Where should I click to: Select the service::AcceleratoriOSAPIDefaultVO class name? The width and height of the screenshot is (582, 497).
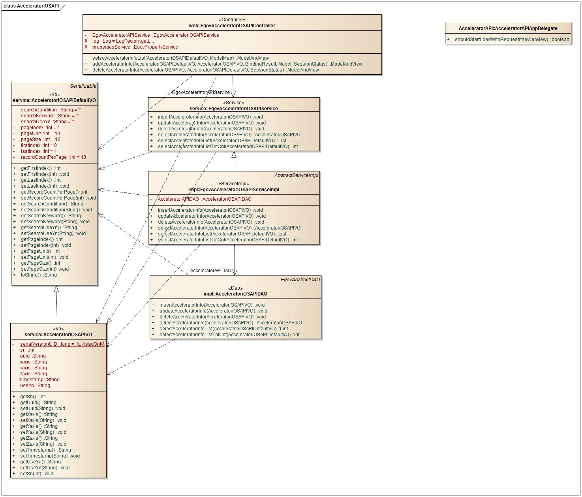click(54, 100)
